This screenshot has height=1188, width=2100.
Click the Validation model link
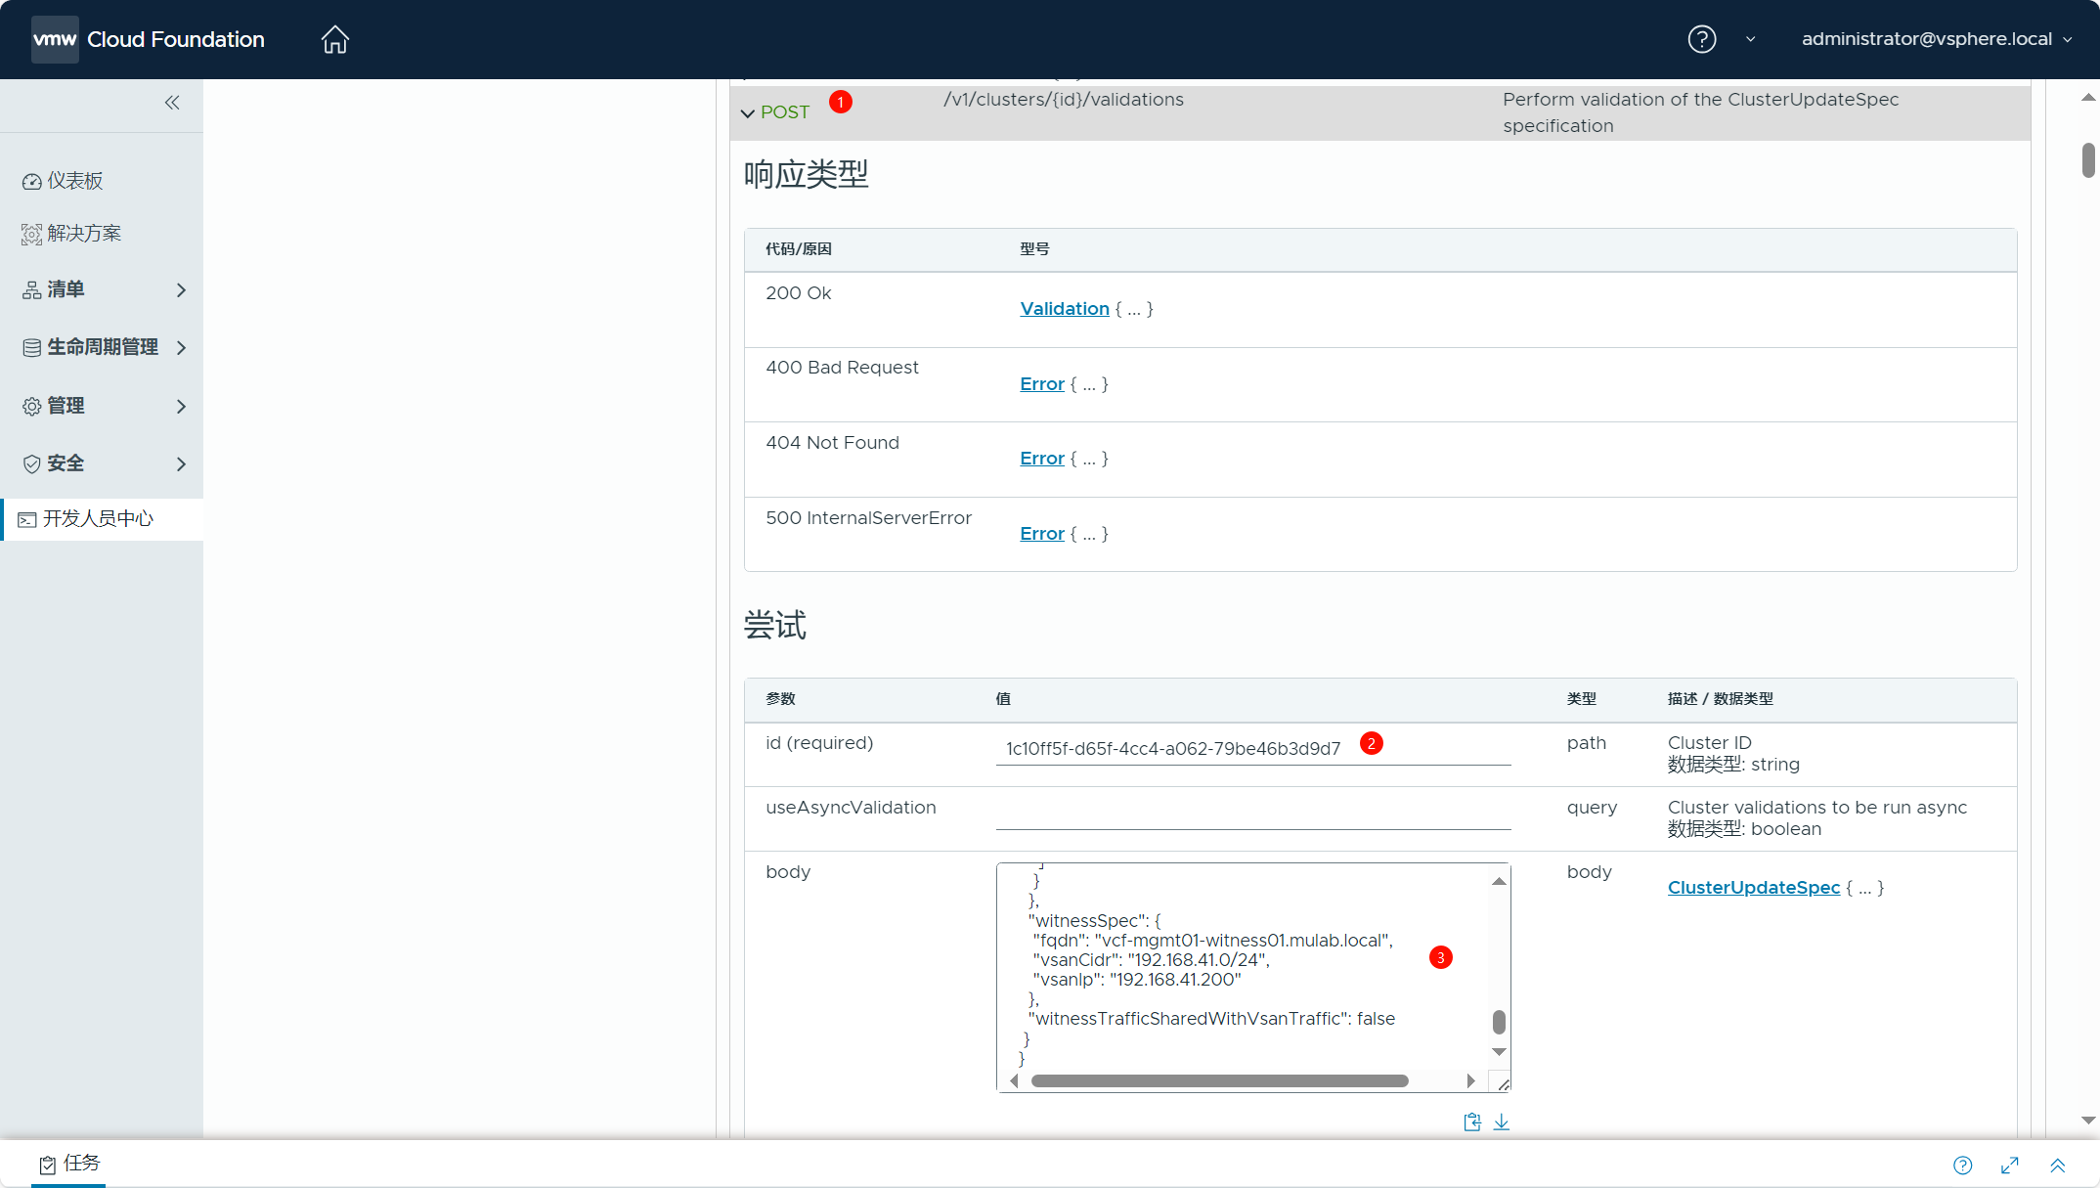point(1064,309)
